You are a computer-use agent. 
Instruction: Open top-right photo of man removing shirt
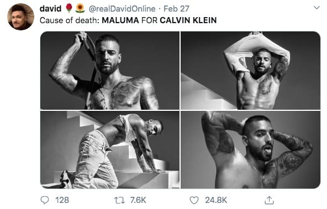(x=250, y=71)
